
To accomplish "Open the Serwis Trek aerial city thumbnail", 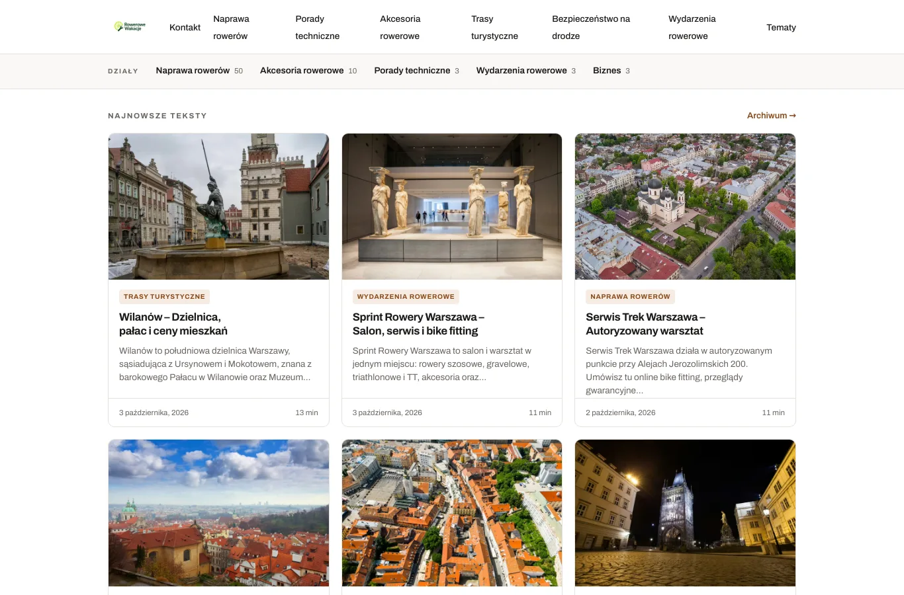I will pyautogui.click(x=685, y=207).
